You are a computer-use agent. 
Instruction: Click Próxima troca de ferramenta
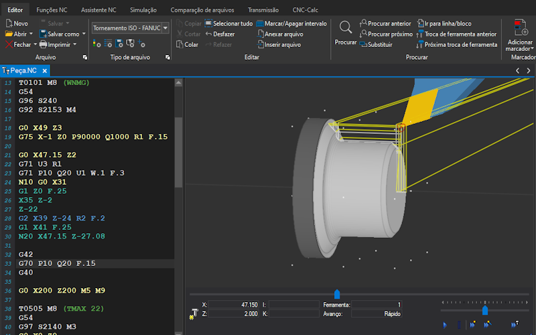point(460,45)
